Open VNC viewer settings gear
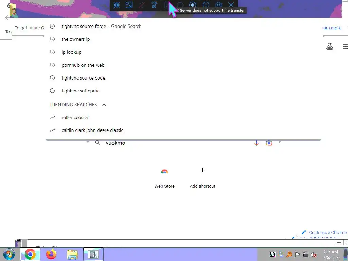The width and height of the screenshot is (348, 261). 219,5
